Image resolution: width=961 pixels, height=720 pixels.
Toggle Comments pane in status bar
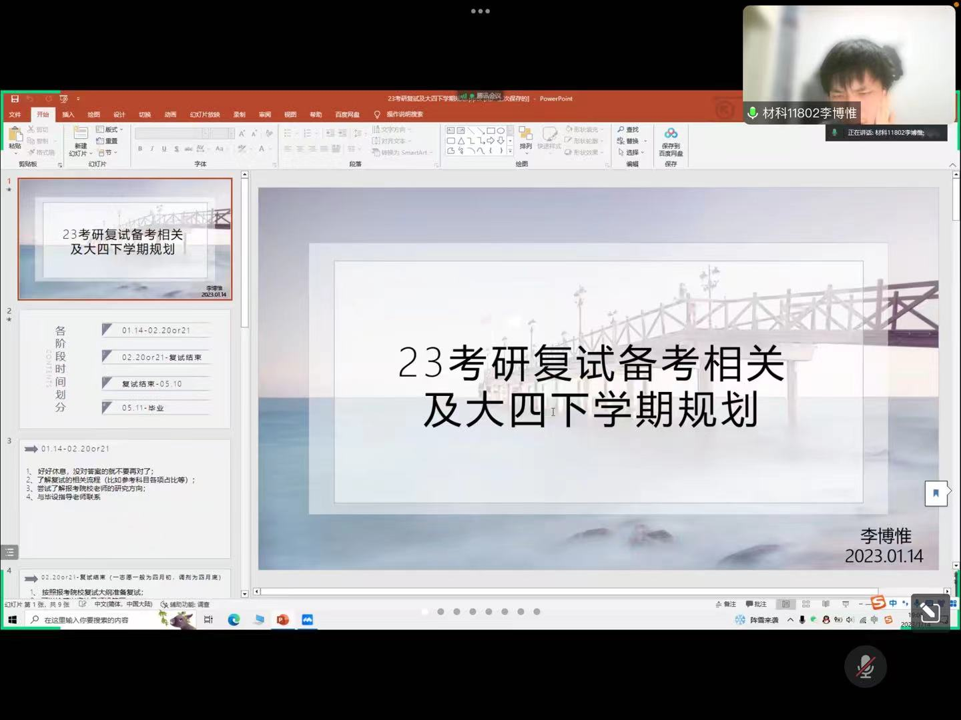click(x=756, y=604)
